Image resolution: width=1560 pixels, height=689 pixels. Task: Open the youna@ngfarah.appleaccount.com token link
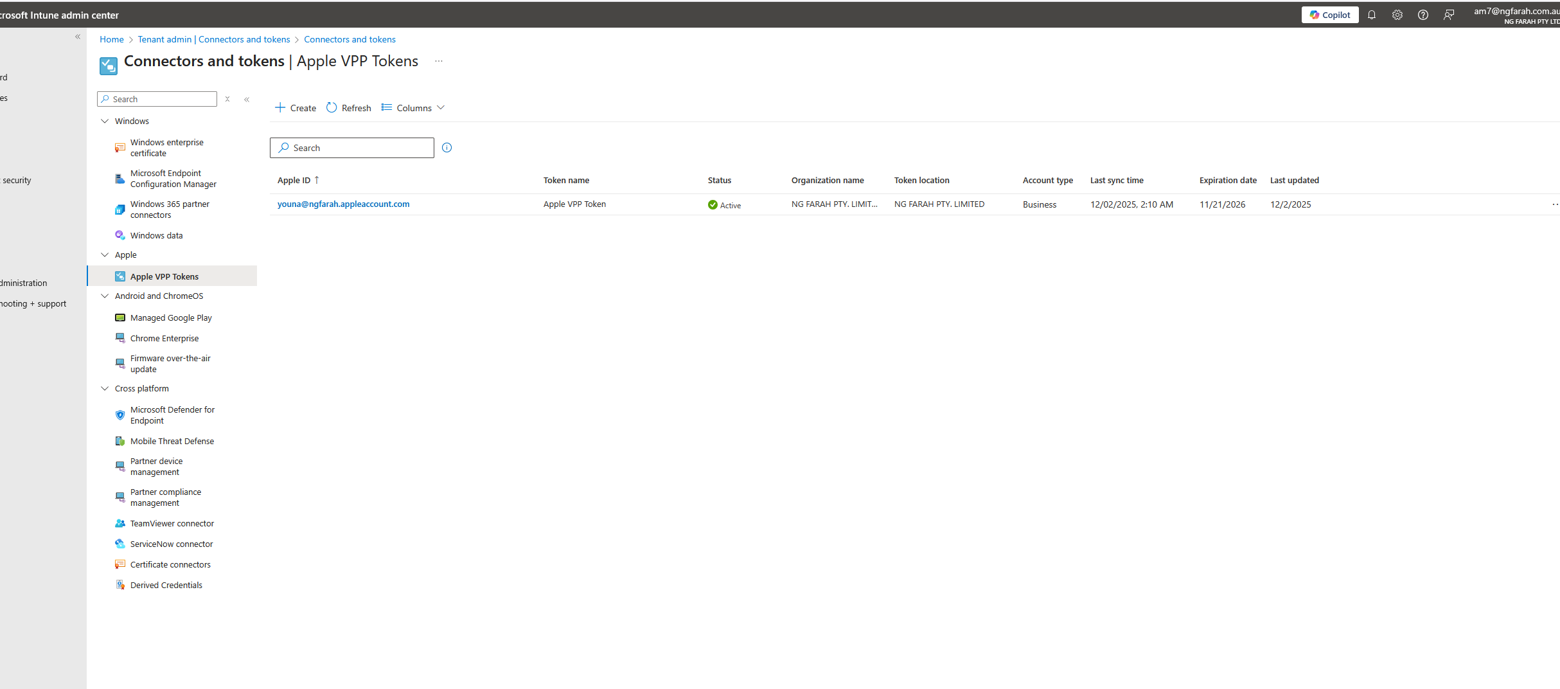click(x=343, y=204)
